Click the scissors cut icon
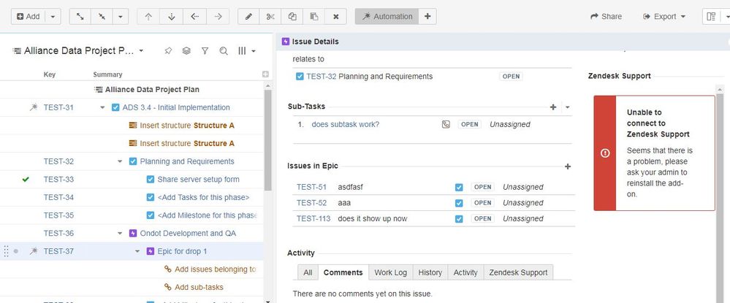Viewport: 730px width, 303px height. (270, 16)
